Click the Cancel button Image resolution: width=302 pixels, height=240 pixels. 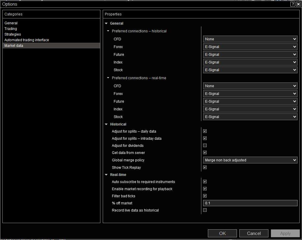(254, 233)
